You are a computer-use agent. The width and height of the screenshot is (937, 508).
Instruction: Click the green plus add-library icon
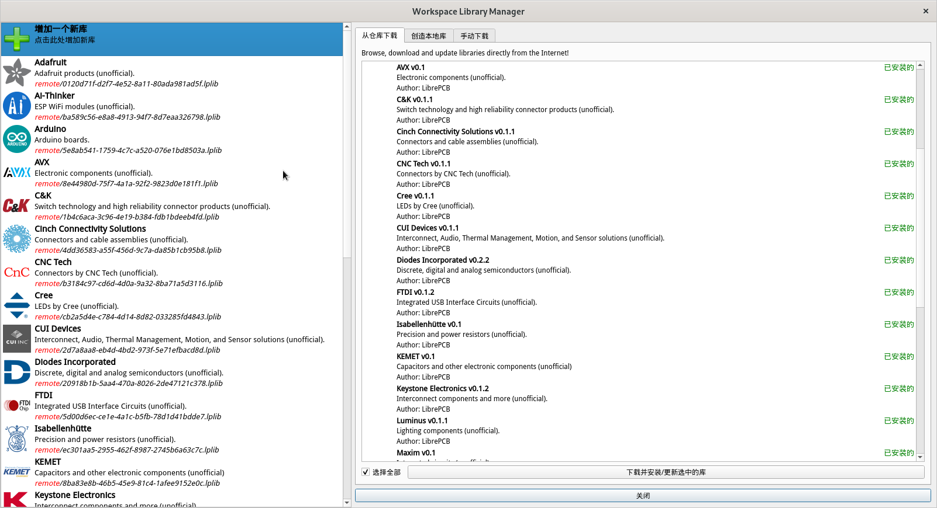16,39
